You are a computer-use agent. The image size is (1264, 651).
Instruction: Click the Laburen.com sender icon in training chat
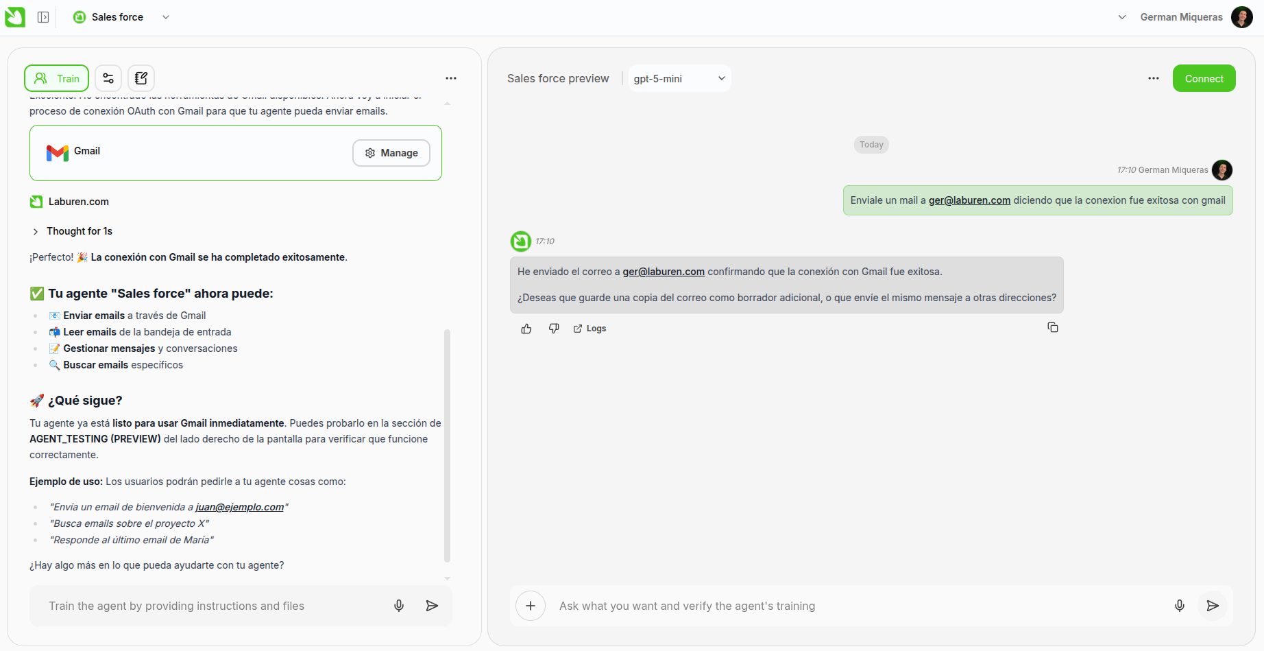coord(36,202)
